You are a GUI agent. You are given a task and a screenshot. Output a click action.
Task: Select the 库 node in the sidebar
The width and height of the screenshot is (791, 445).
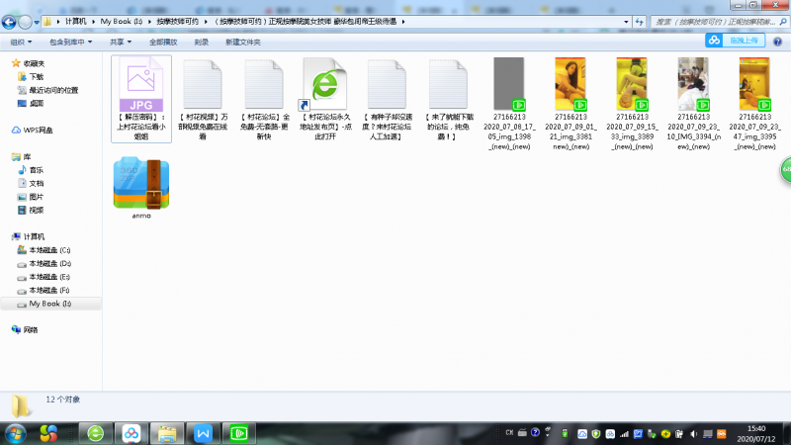coord(27,157)
